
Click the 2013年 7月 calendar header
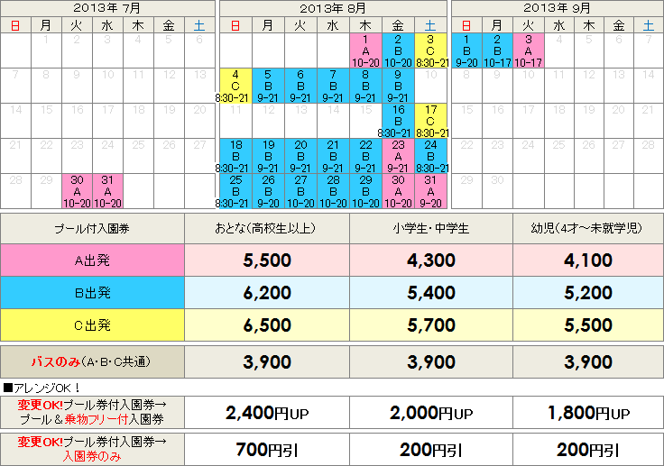pos(107,7)
